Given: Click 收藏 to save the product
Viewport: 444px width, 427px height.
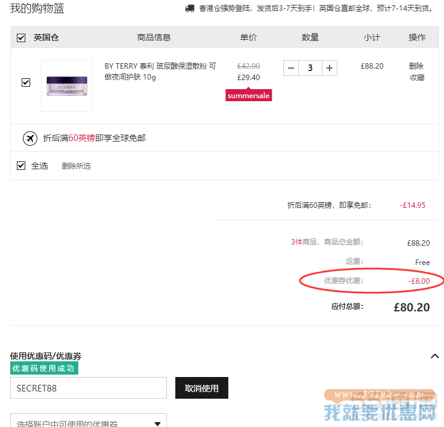Looking at the screenshot, I should [417, 77].
